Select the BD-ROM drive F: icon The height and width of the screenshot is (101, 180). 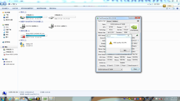51,26
